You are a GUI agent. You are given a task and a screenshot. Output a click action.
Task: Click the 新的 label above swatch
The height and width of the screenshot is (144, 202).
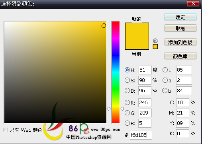[x=136, y=19]
